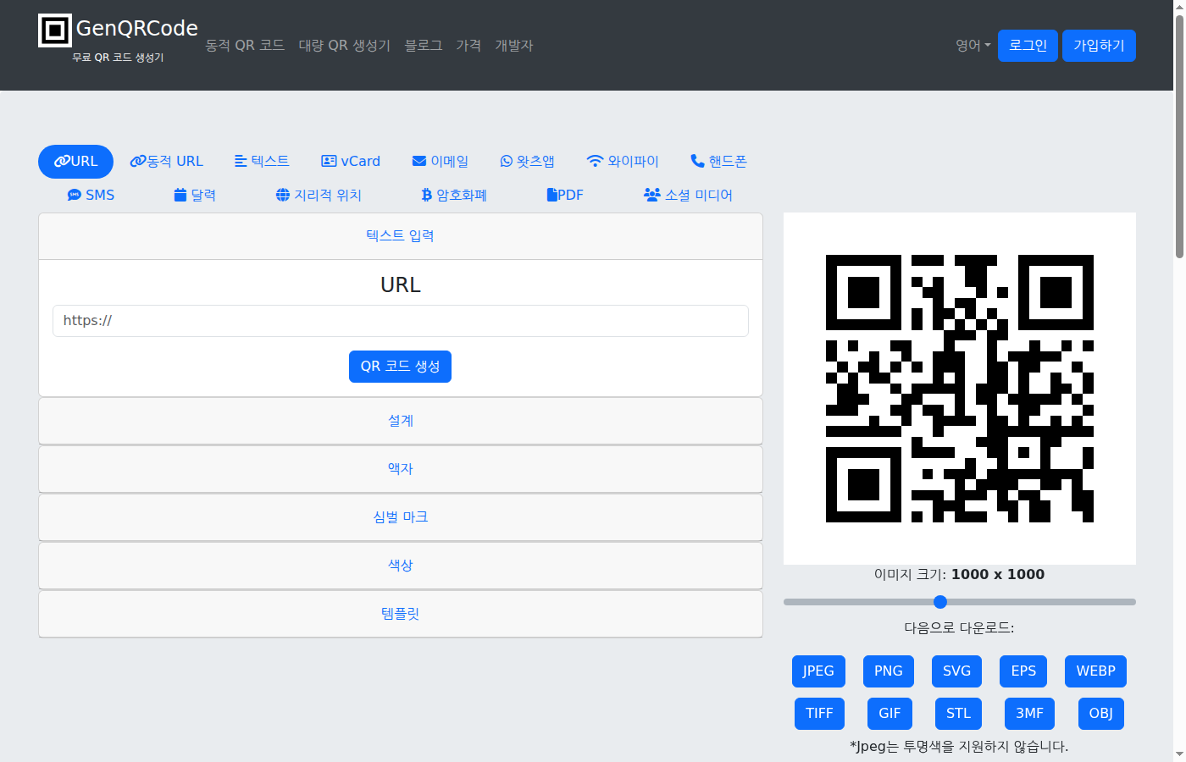
Task: Choose the 와이파이 QR code option
Action: tap(623, 161)
